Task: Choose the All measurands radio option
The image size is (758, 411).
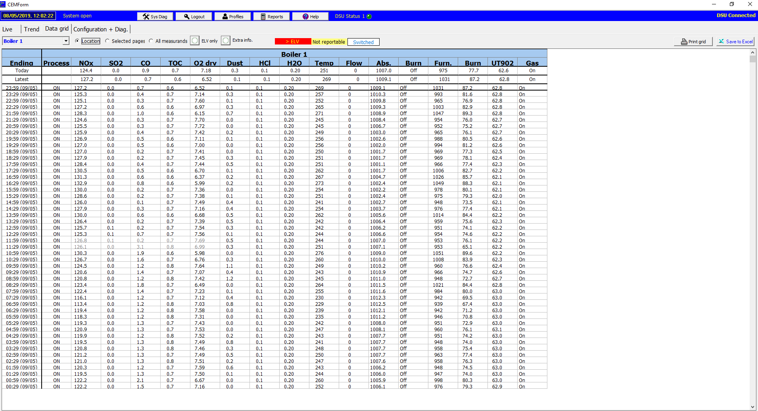Action: pyautogui.click(x=151, y=41)
